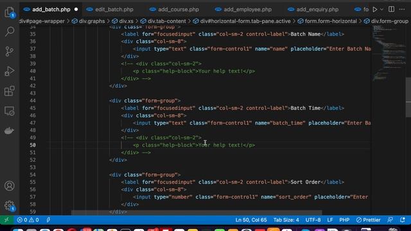
Task: Switch to the add_employee.php tab
Action: point(247,10)
